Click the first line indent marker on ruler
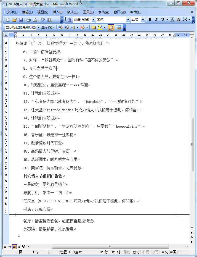Screen dimensions: 197x257 (15, 34)
